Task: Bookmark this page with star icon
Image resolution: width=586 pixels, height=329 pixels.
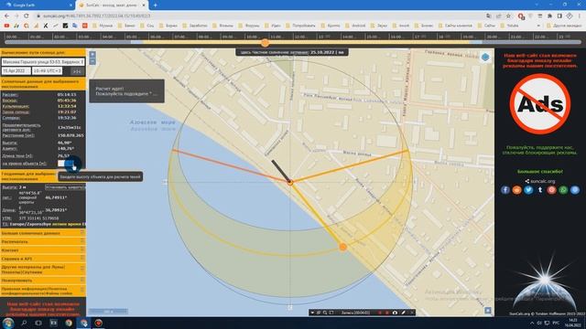Action: pyautogui.click(x=508, y=16)
